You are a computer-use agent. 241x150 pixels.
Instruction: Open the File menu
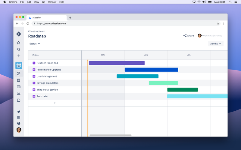click(x=22, y=2)
